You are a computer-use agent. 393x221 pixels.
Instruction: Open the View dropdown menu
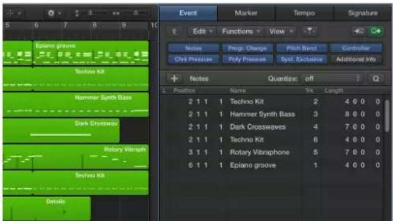[281, 31]
